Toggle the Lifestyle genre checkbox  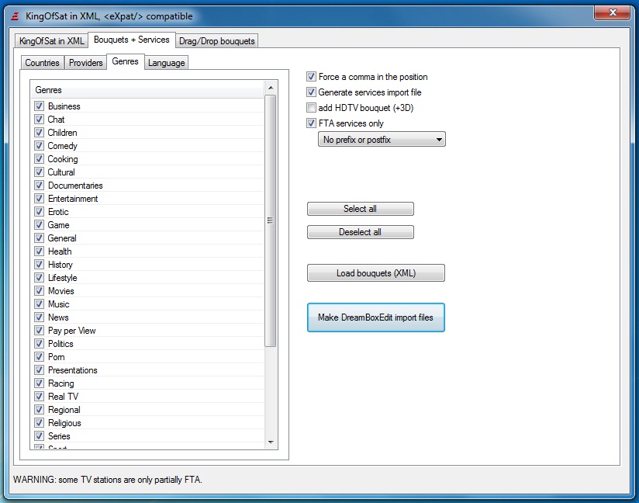tap(39, 277)
